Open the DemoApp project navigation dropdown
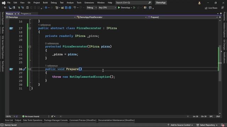The width and height of the screenshot is (227, 127). pyautogui.click(x=40, y=17)
